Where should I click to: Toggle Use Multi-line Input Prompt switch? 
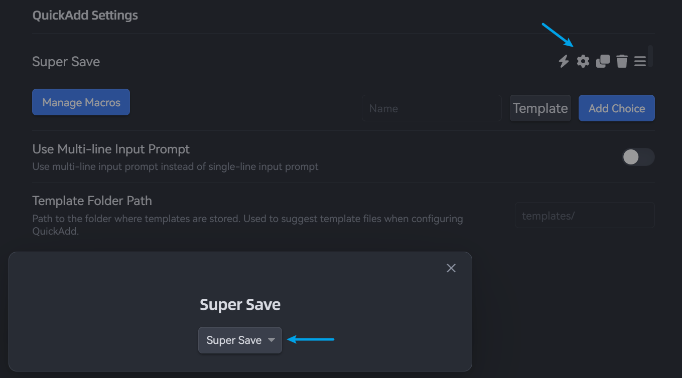click(638, 157)
